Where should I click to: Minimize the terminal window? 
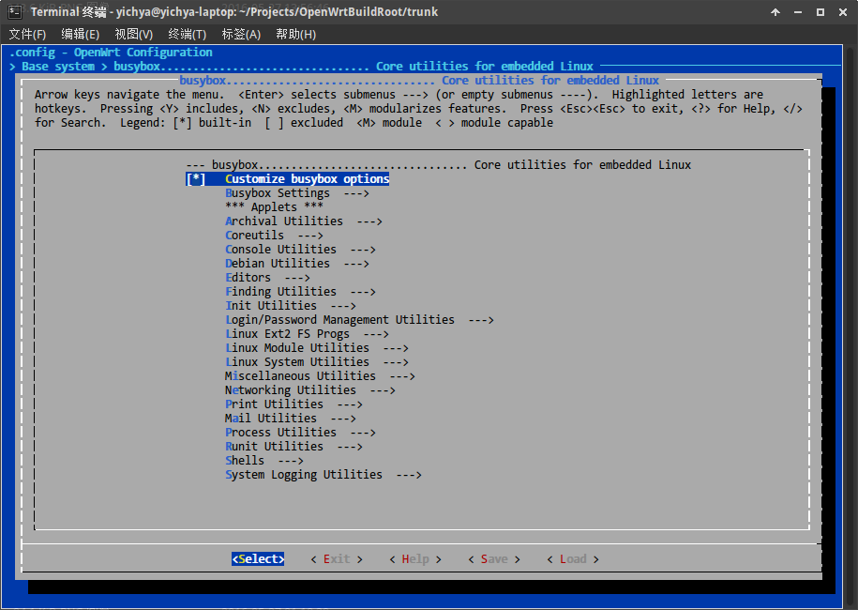(798, 12)
